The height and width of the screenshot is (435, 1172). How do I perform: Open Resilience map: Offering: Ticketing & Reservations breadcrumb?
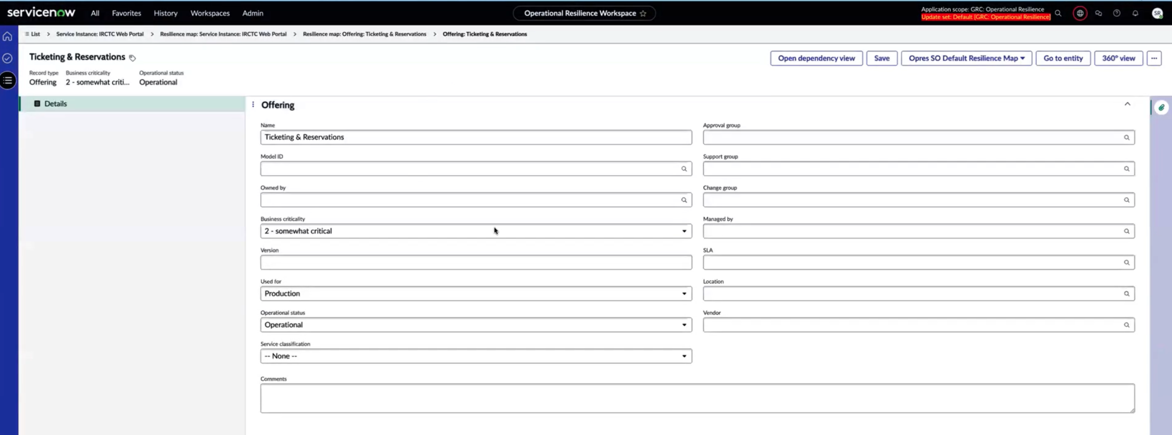365,34
